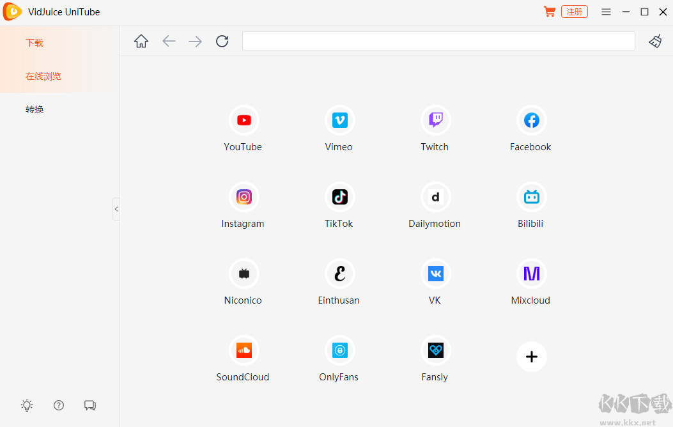
Task: Collapse the sidebar with the chevron
Action: (116, 208)
